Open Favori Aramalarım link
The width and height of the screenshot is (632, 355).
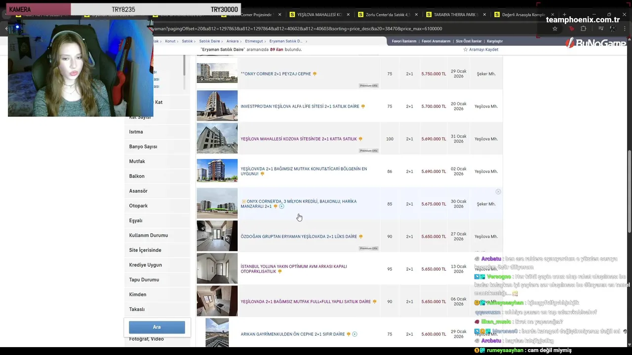(x=436, y=41)
